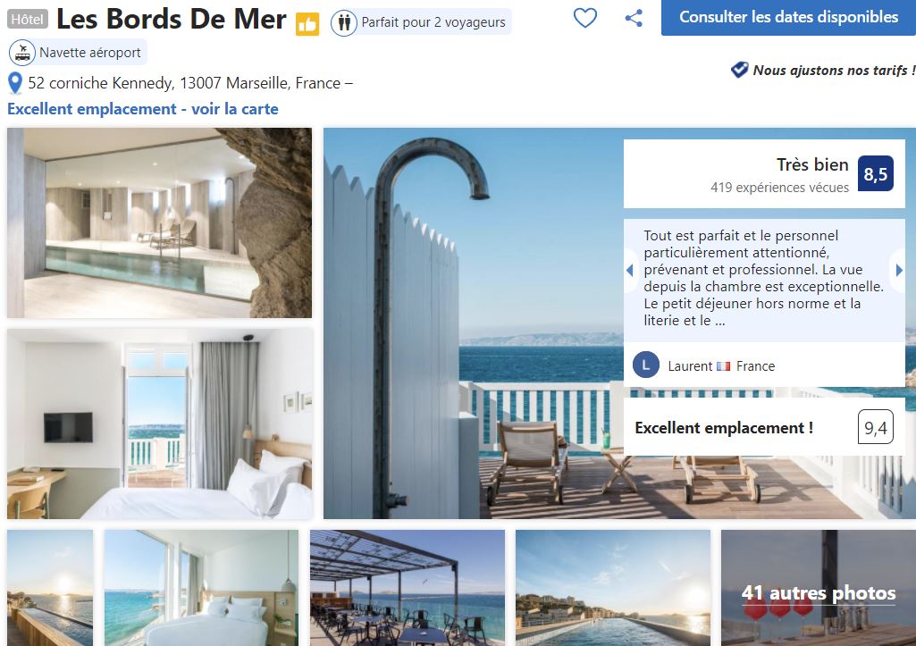Click the two travelers icon
Image resolution: width=916 pixels, height=646 pixels.
tap(344, 23)
